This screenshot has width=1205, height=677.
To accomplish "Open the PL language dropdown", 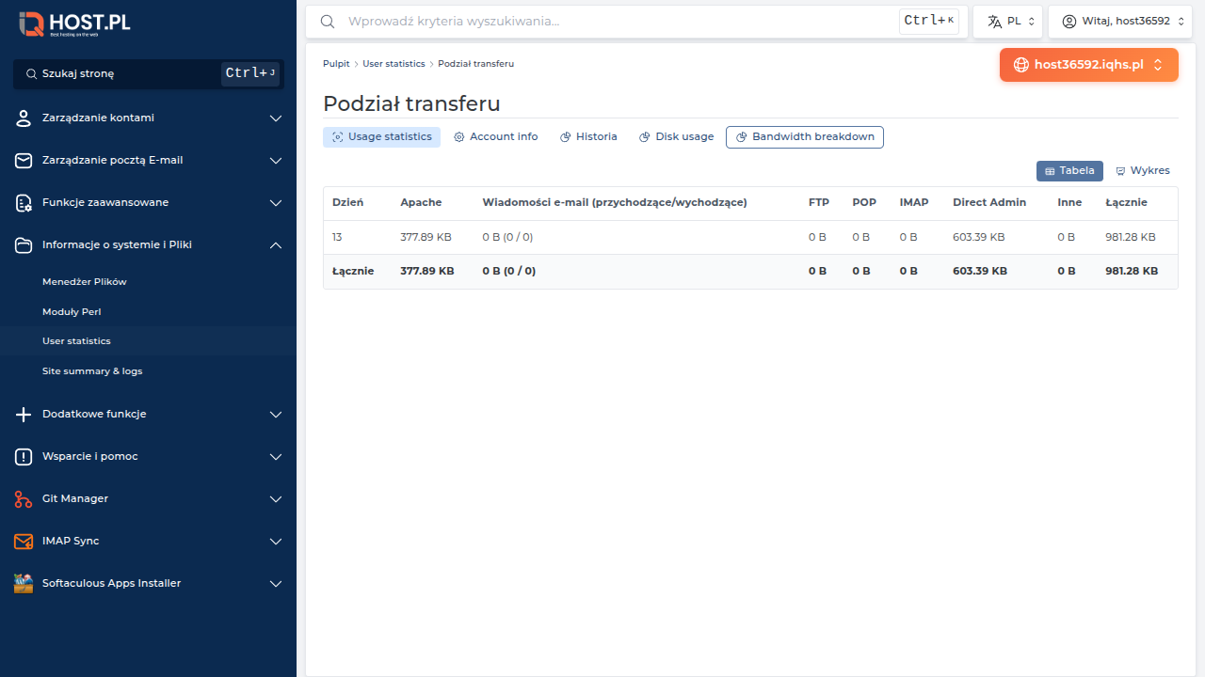I will point(1008,21).
